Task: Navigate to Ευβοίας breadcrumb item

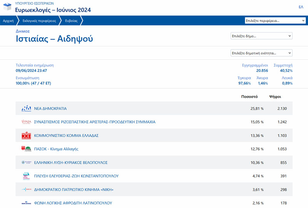Action: [71, 21]
